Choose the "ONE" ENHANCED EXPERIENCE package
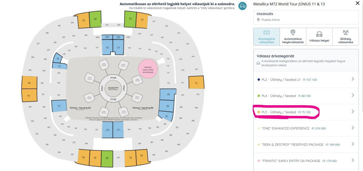The height and width of the screenshot is (171, 363). tap(306, 128)
